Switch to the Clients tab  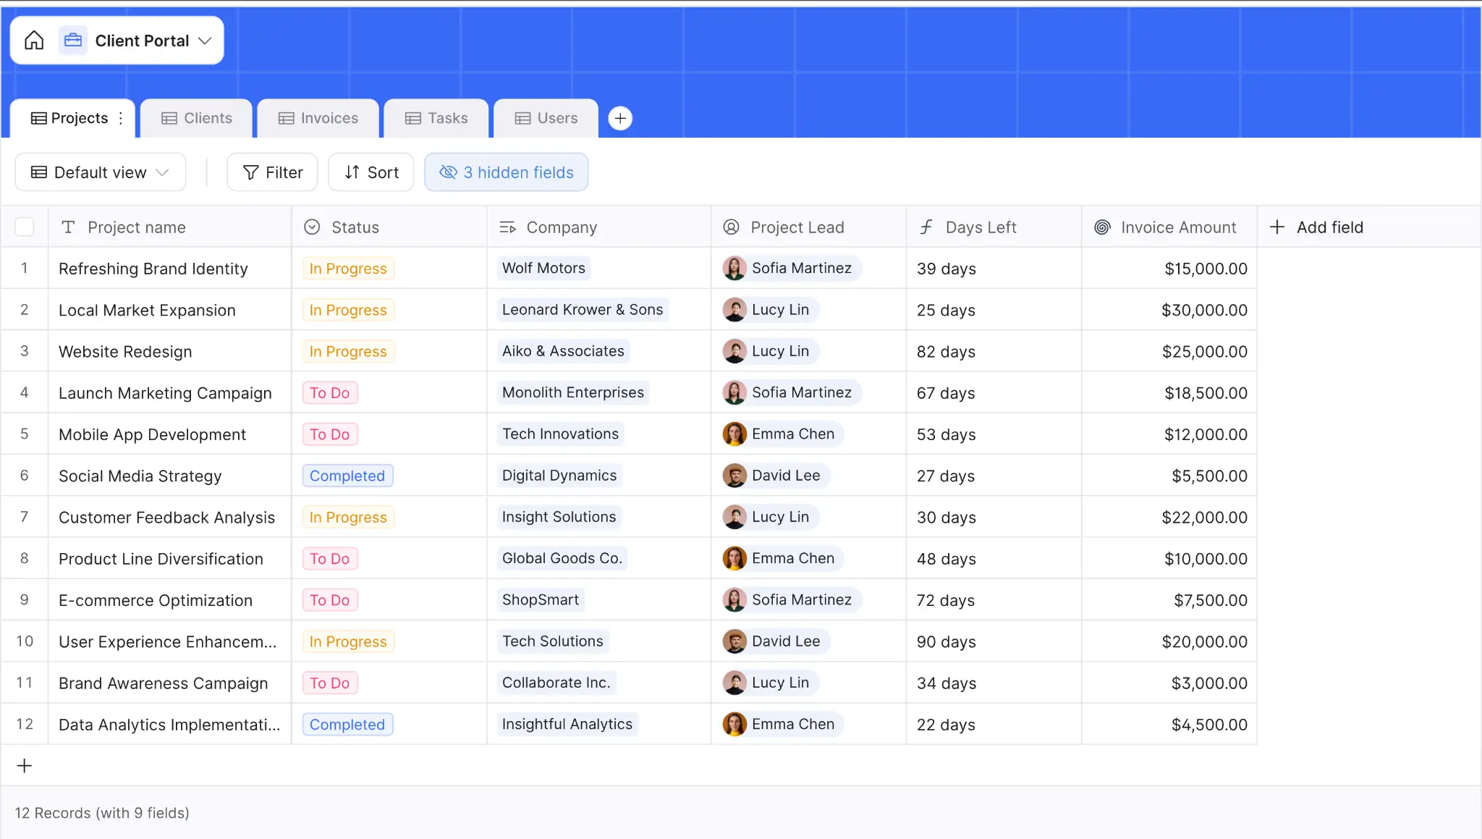pyautogui.click(x=197, y=118)
